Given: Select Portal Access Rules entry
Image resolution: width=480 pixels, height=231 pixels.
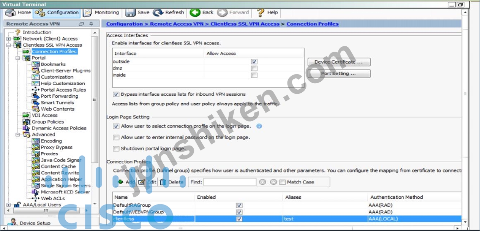Looking at the screenshot, I should [x=63, y=90].
